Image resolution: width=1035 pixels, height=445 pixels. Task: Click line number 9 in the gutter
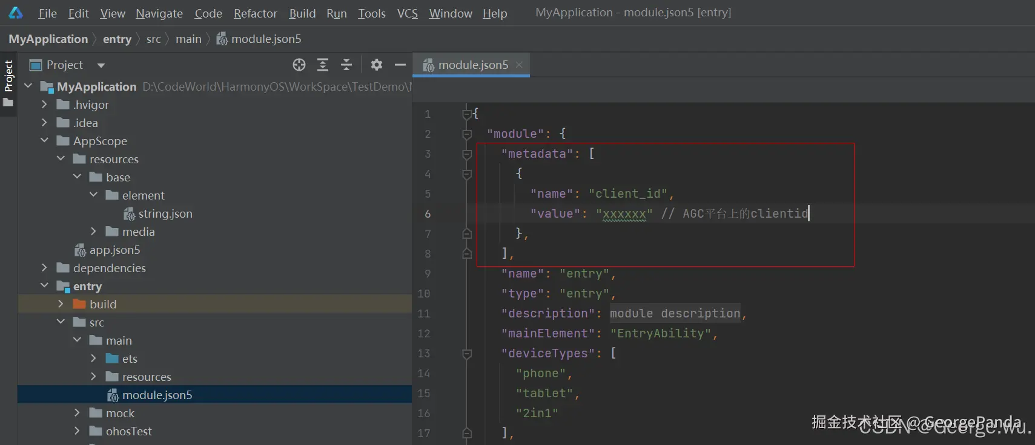pos(428,273)
